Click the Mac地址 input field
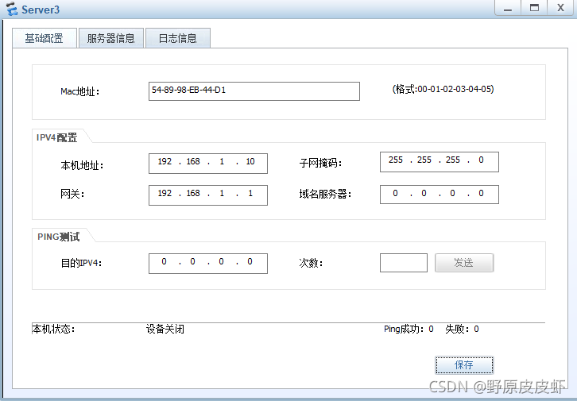Screen dimensions: 577x401 point(254,91)
